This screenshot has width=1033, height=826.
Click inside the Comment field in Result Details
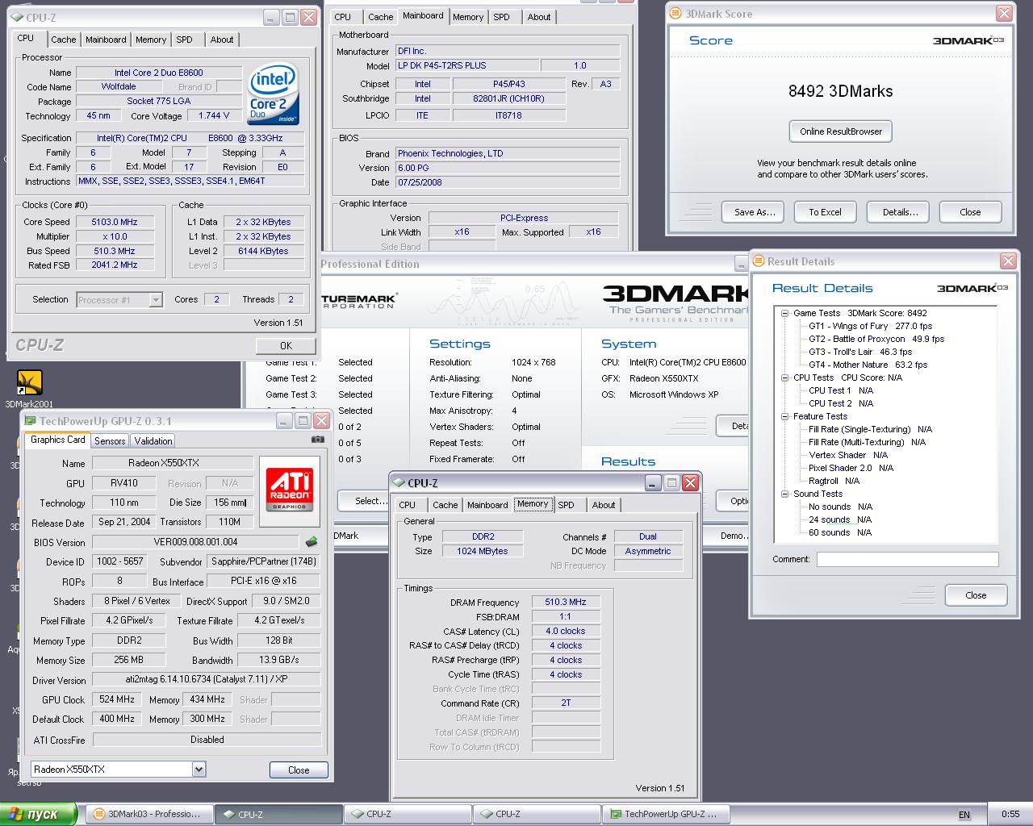907,559
